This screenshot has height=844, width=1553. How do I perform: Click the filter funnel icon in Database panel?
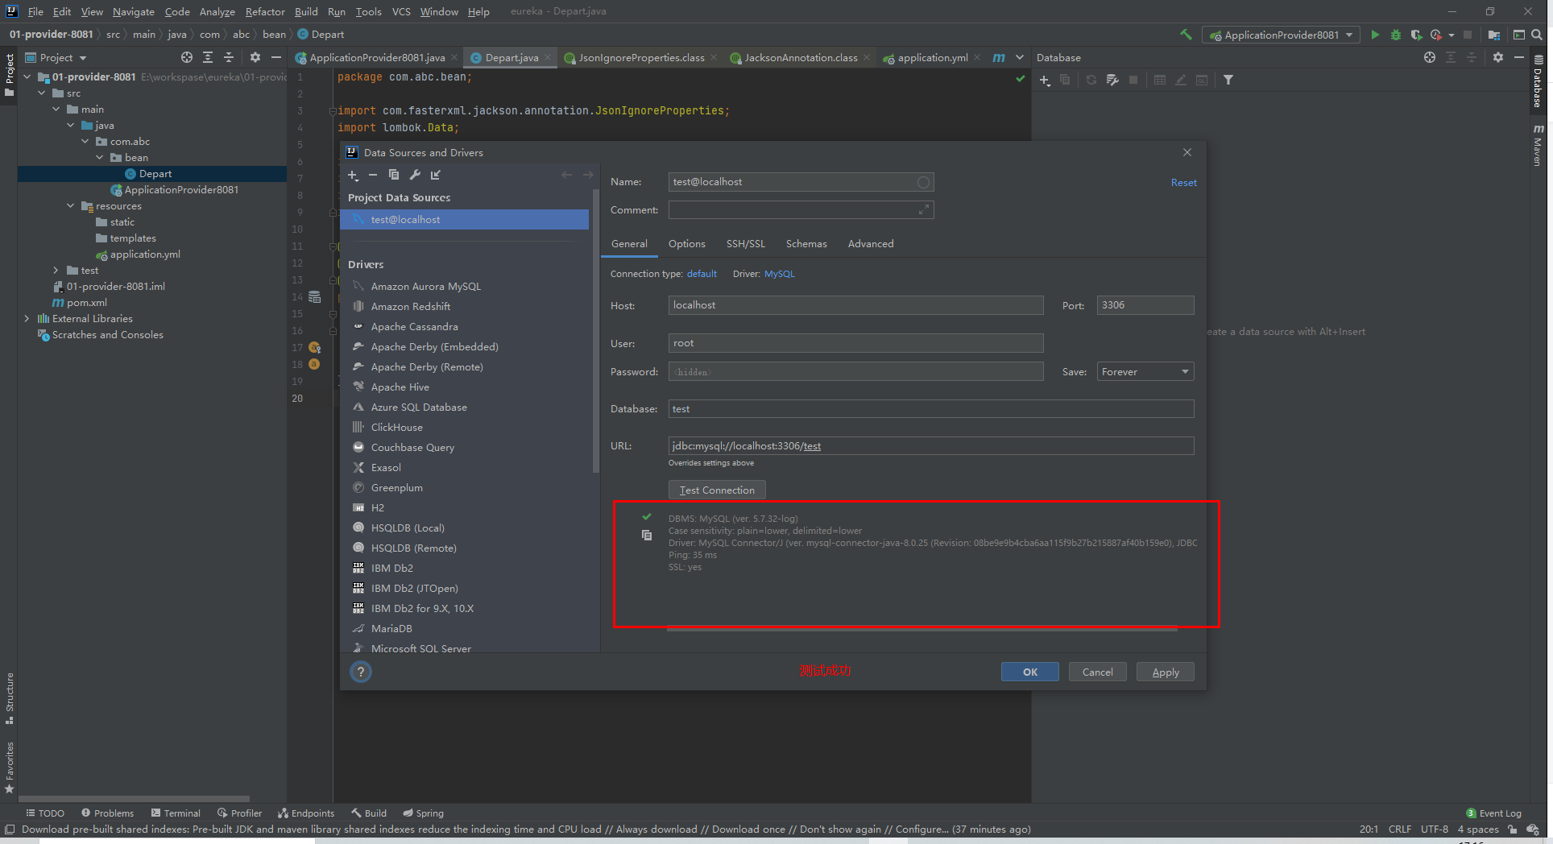(1228, 80)
